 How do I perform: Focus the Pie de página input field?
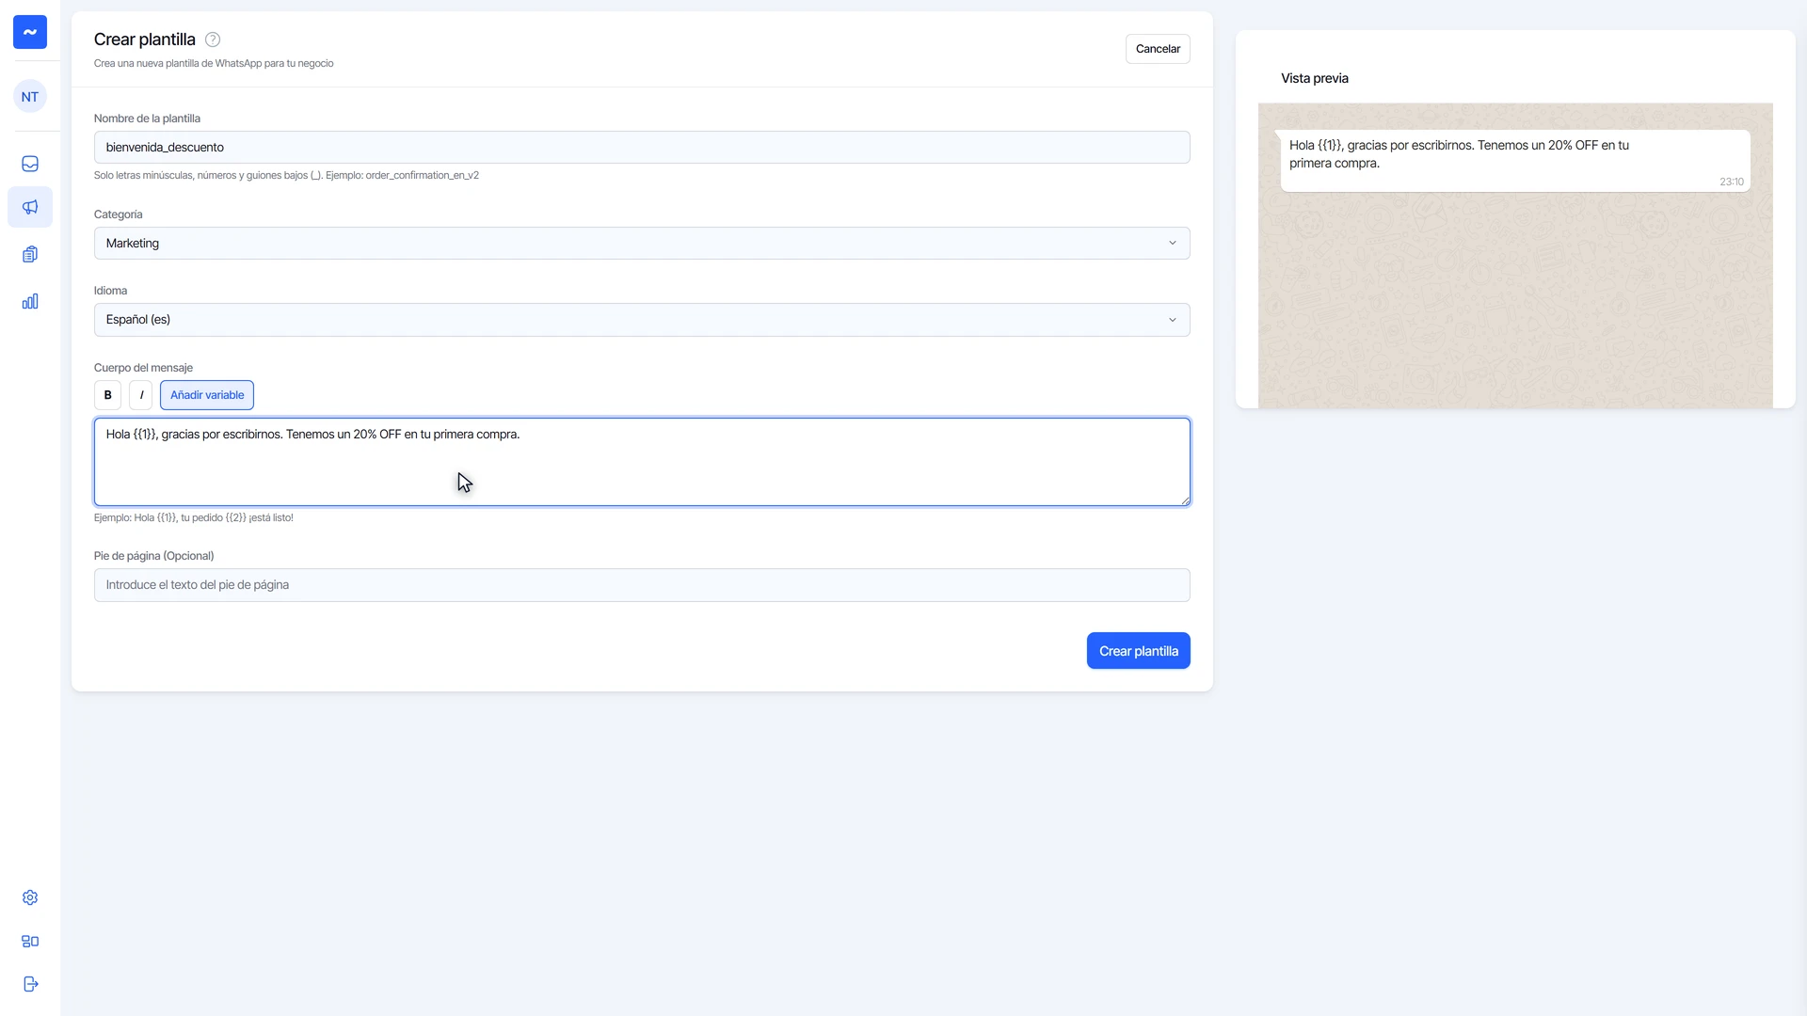(642, 585)
